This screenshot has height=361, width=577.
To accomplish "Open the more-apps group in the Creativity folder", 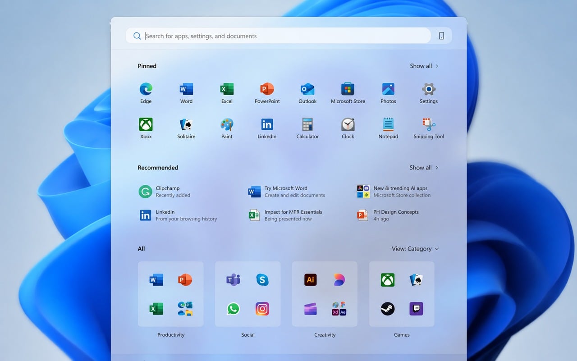I will point(339,309).
